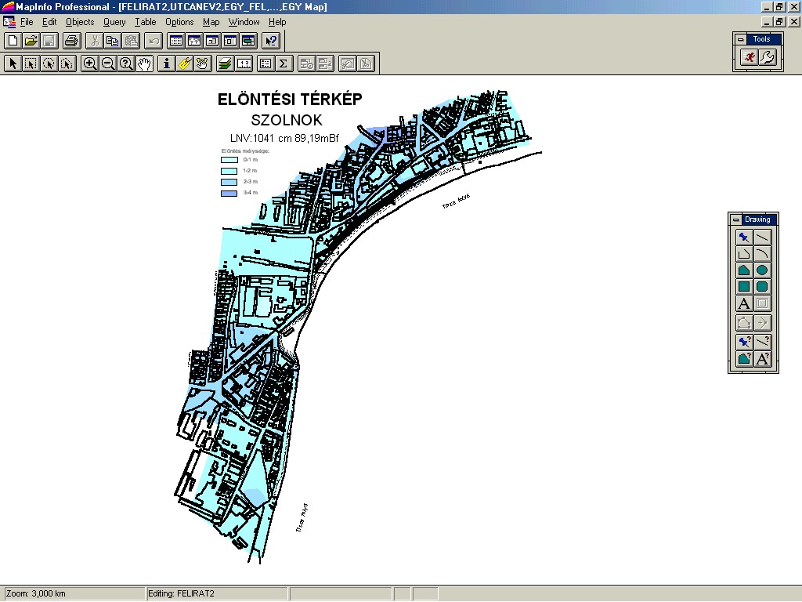Viewport: 802px width, 602px height.
Task: Click the 3-4 m legend color swatch
Action: [x=229, y=193]
